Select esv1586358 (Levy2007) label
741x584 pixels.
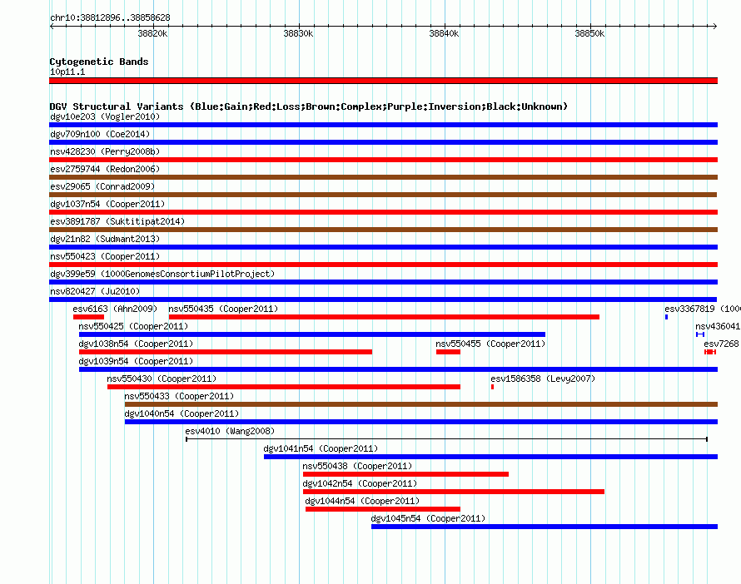543,379
